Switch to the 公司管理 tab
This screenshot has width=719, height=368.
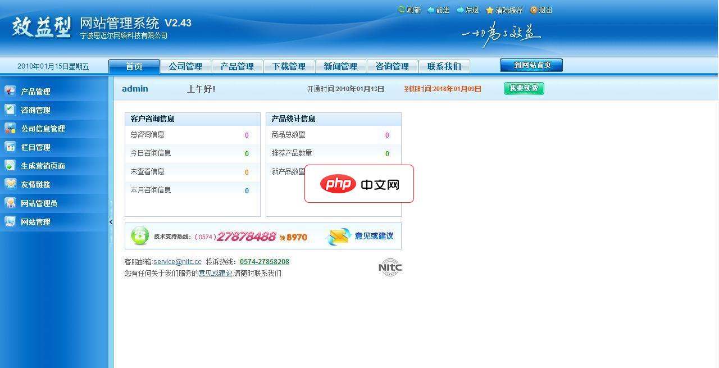pos(185,66)
